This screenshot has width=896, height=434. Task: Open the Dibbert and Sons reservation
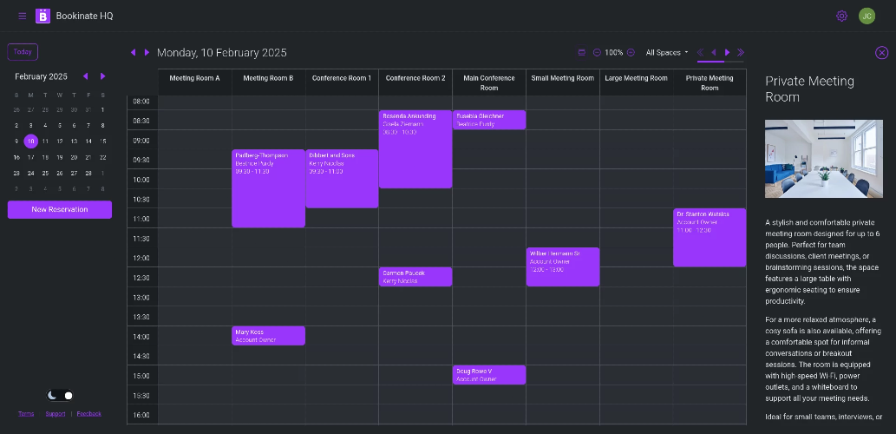[342, 179]
